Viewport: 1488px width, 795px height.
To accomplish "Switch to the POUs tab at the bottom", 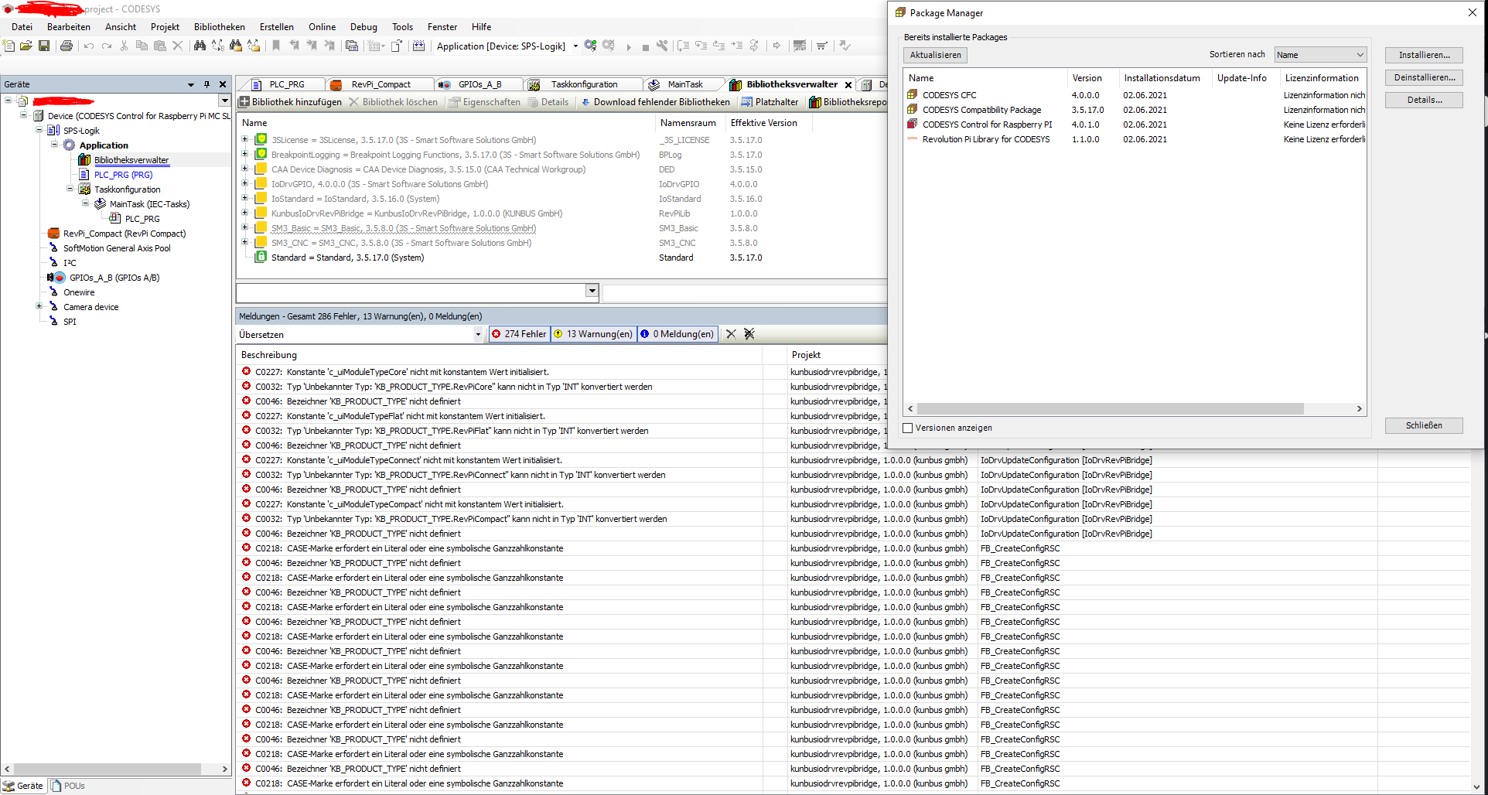I will (x=68, y=786).
